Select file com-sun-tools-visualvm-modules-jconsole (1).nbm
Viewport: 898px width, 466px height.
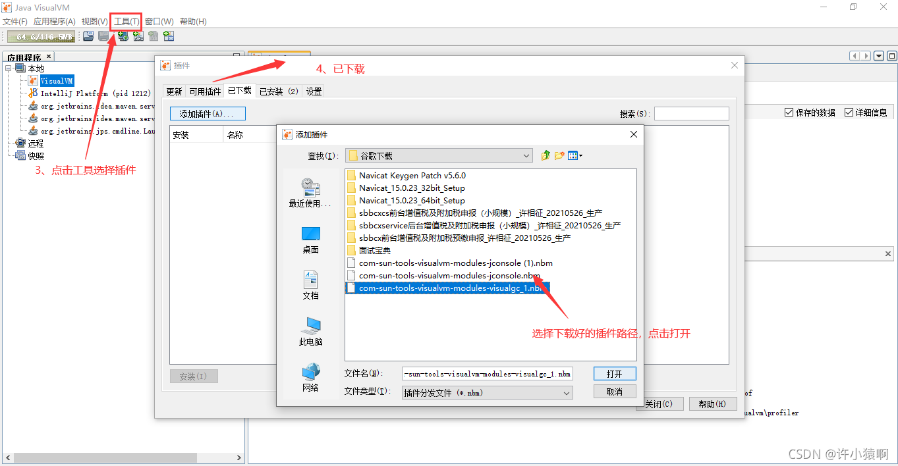[x=455, y=263]
